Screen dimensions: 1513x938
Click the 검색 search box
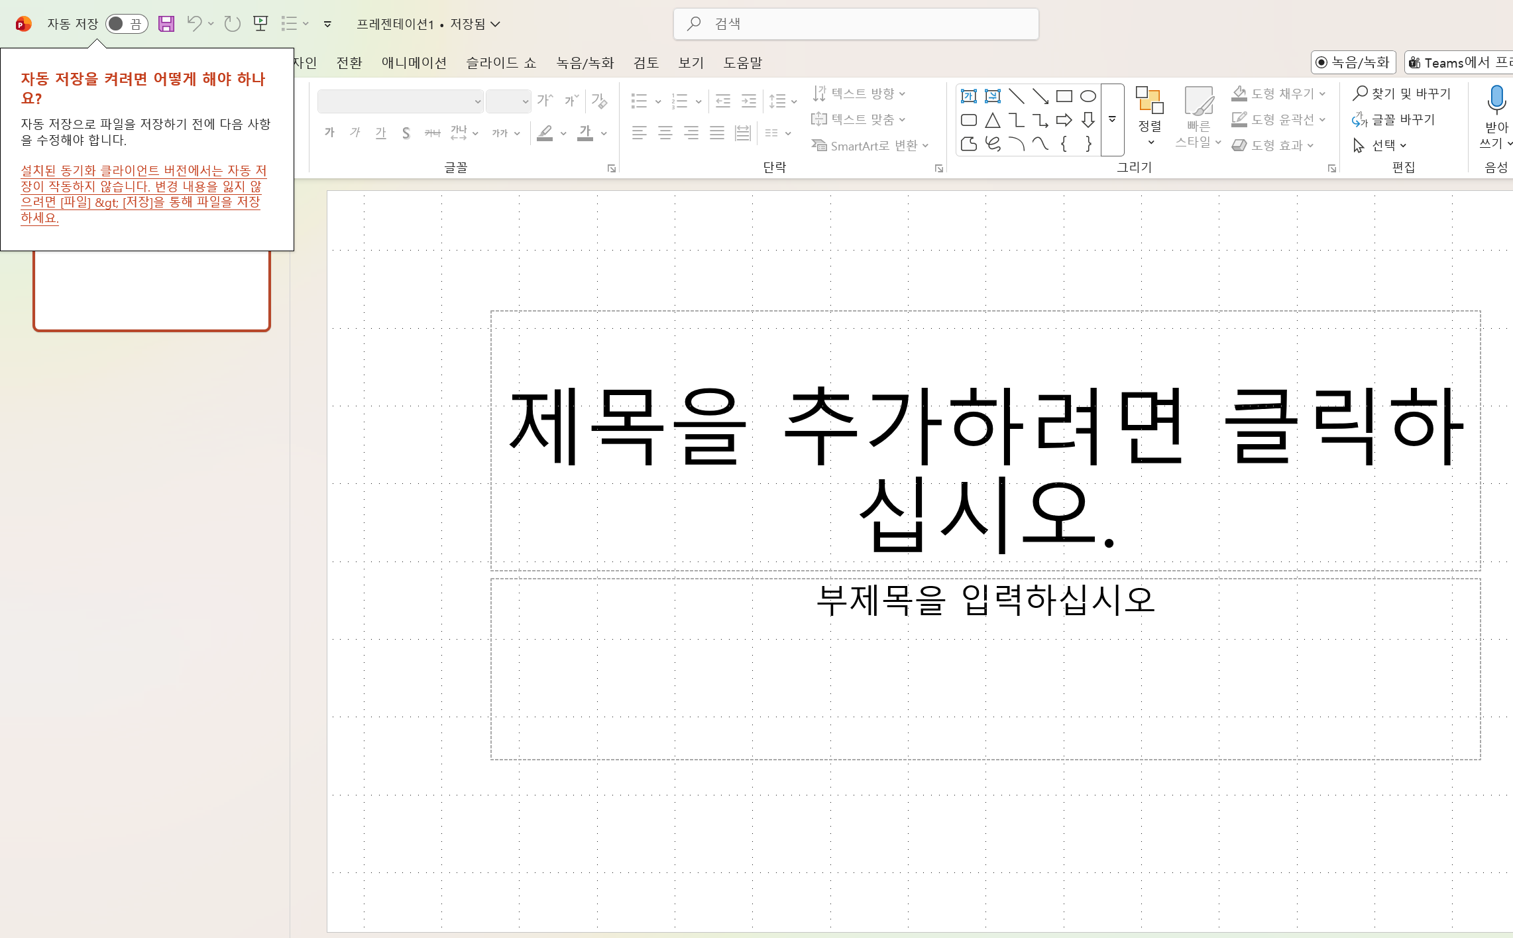(856, 24)
